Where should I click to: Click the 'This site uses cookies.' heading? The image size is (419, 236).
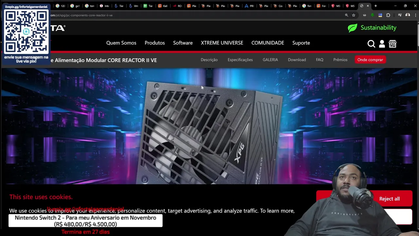[41, 197]
